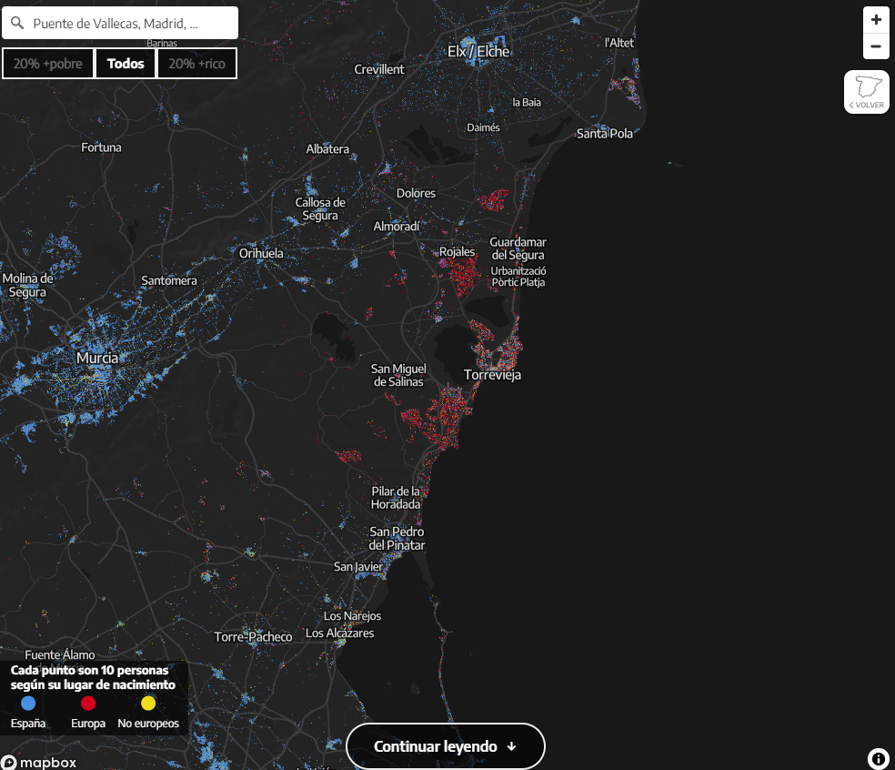Click the search magnifier icon
This screenshot has width=895, height=770.
pyautogui.click(x=17, y=23)
